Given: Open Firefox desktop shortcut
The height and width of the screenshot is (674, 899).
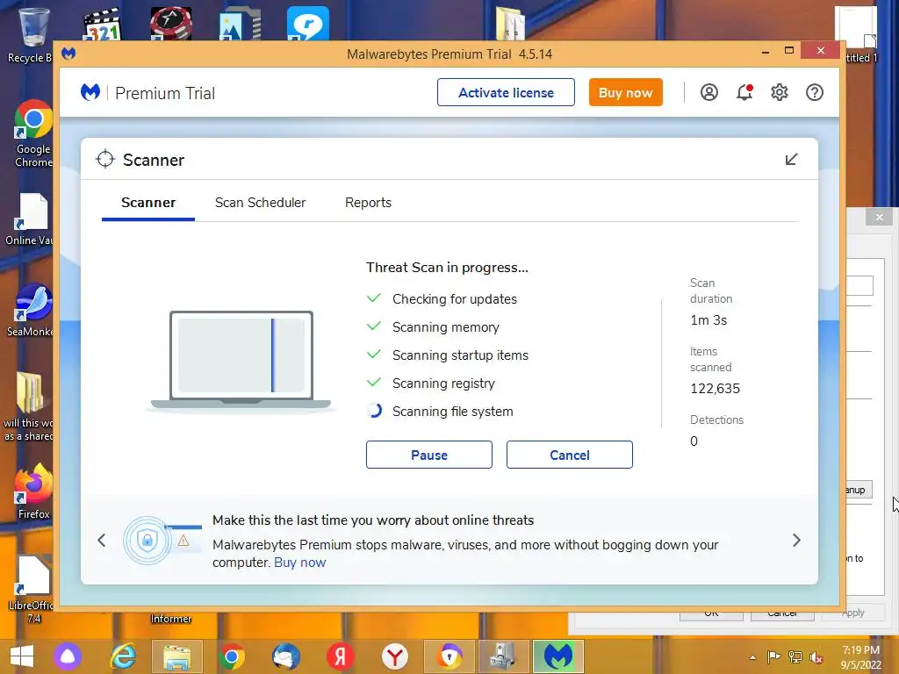Looking at the screenshot, I should (x=33, y=491).
